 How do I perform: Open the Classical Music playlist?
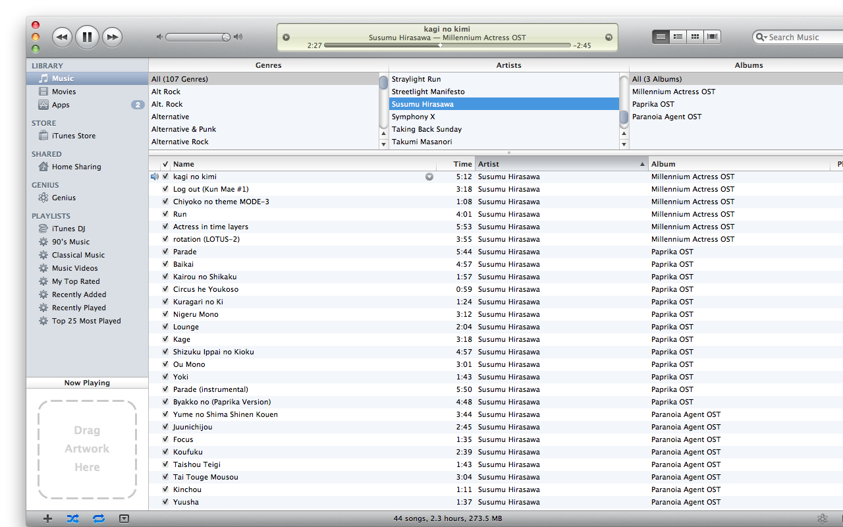point(87,255)
